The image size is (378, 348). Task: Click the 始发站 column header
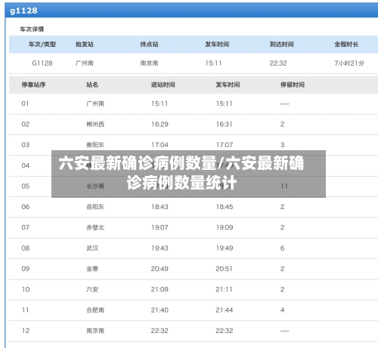coord(85,45)
